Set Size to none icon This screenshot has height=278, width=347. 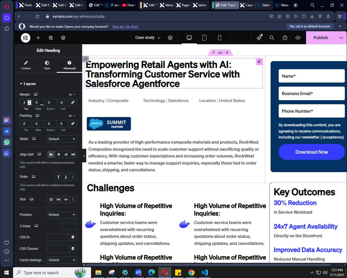point(51,200)
